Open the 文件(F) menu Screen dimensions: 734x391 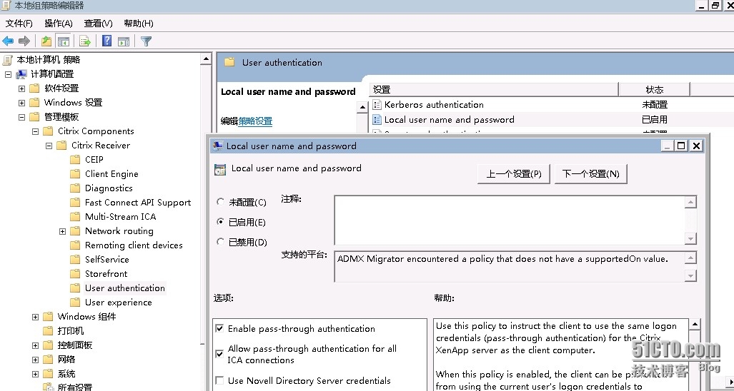point(19,24)
